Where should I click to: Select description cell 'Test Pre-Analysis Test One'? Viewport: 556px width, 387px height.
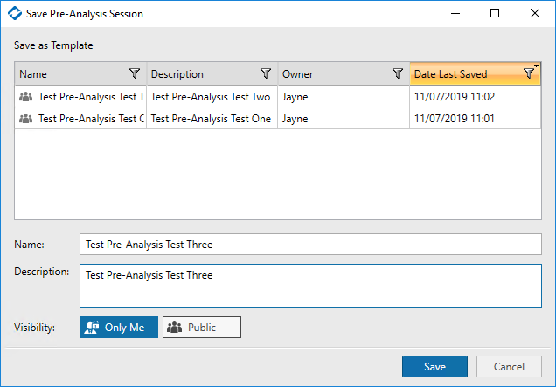(x=212, y=118)
